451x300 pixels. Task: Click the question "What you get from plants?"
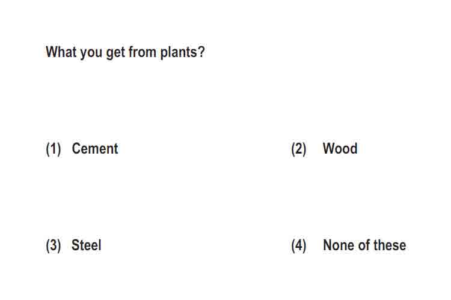tap(125, 53)
